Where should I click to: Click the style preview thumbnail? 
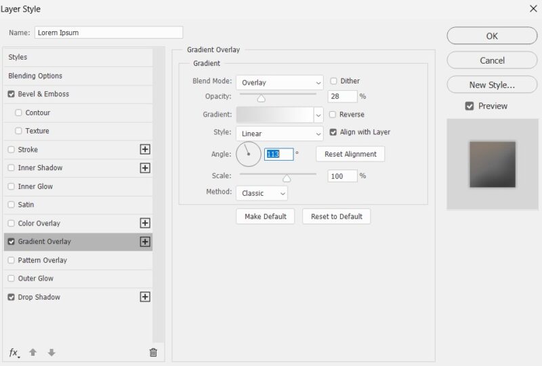[493, 164]
